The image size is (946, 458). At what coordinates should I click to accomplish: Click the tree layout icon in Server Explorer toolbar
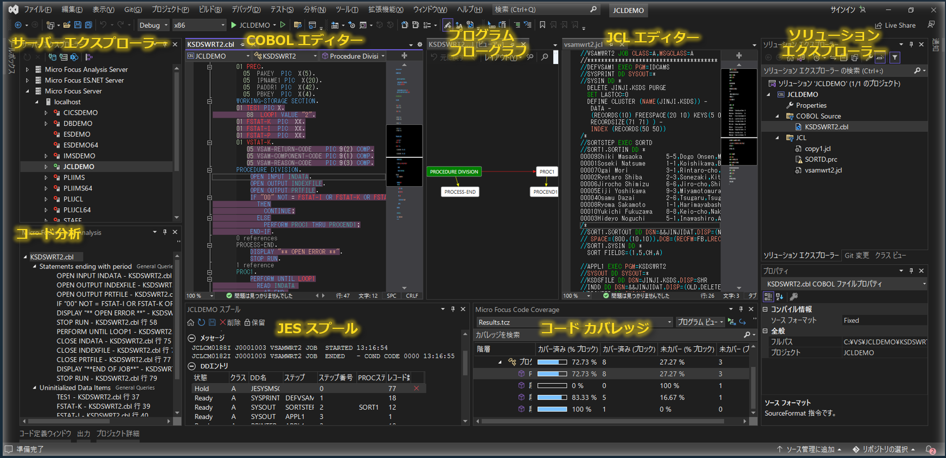(x=88, y=57)
